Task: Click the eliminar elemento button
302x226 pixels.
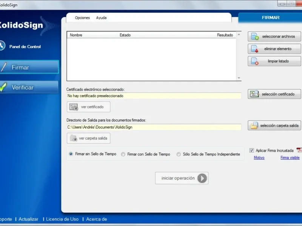Action: [274, 49]
